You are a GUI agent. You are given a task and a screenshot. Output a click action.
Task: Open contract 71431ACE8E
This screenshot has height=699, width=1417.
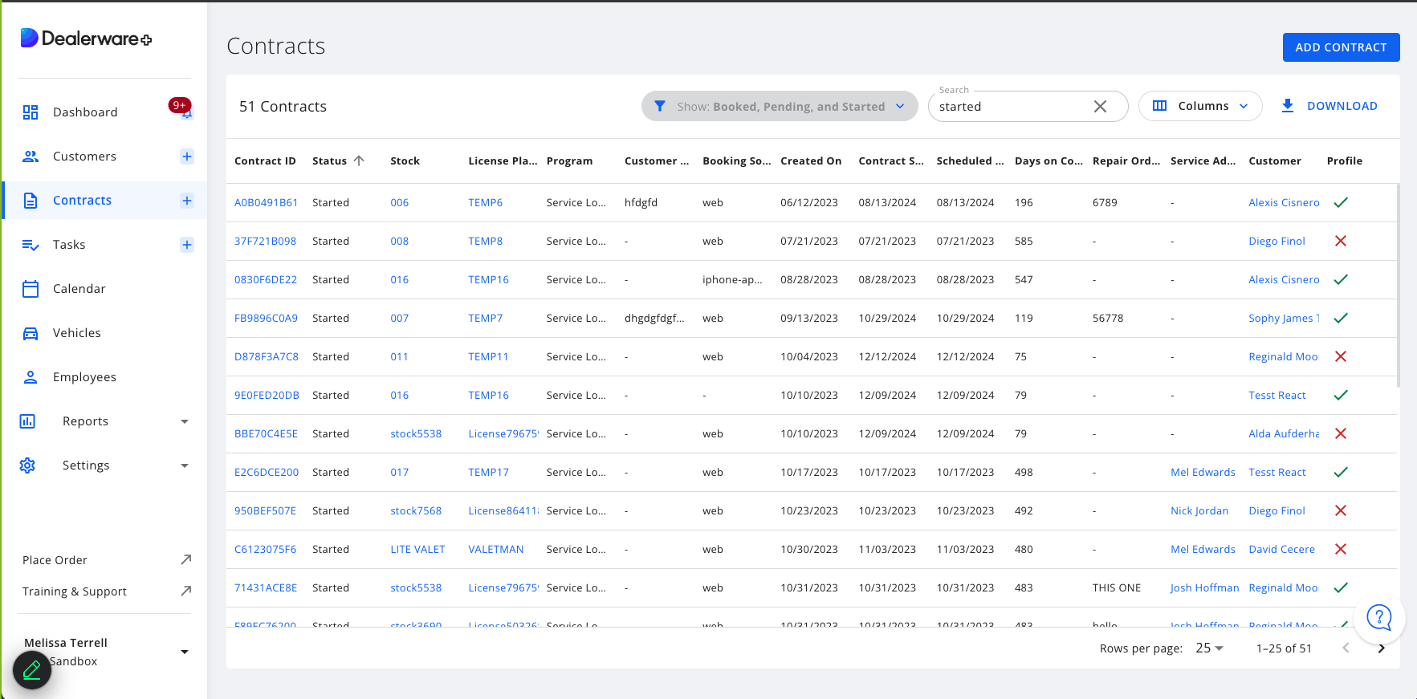click(266, 587)
